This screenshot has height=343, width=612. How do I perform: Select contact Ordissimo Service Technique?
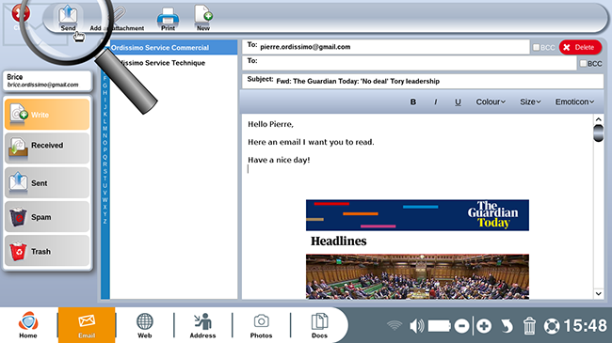pyautogui.click(x=173, y=63)
